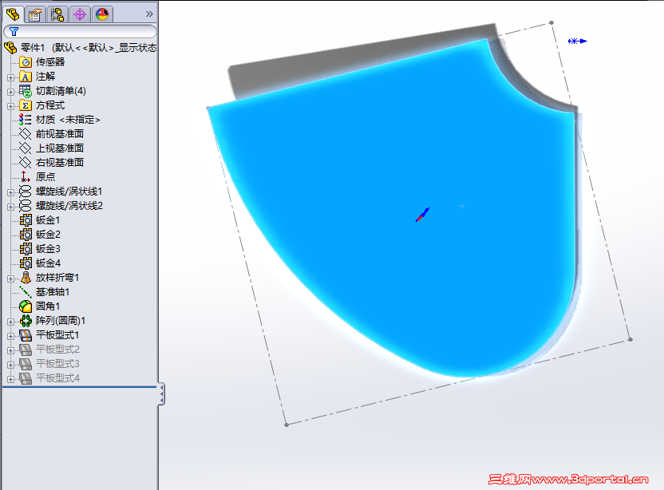Click the 钣金1 label
This screenshot has height=490, width=664.
(x=48, y=220)
